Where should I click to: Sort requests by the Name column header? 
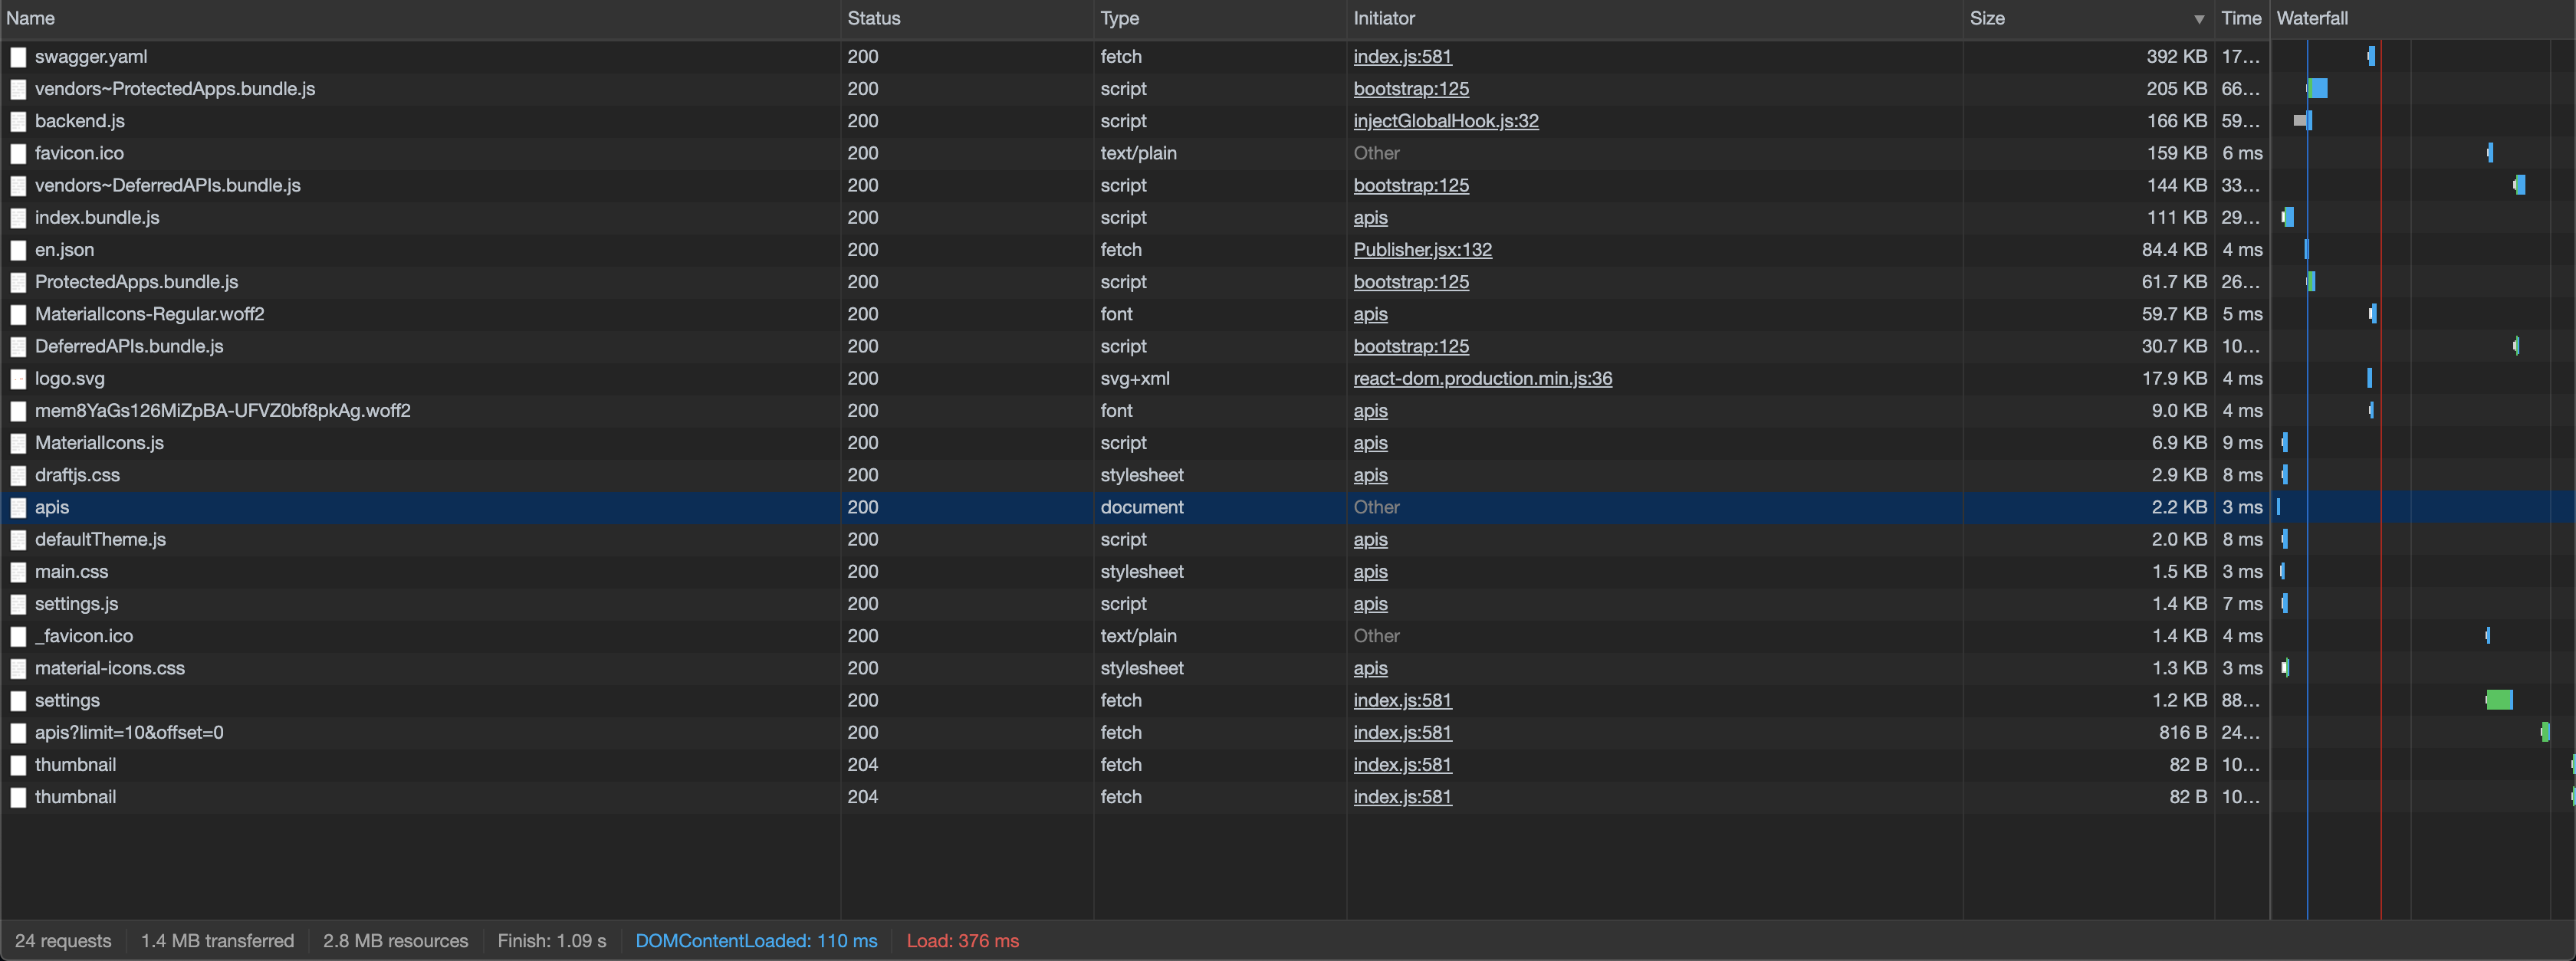point(31,18)
